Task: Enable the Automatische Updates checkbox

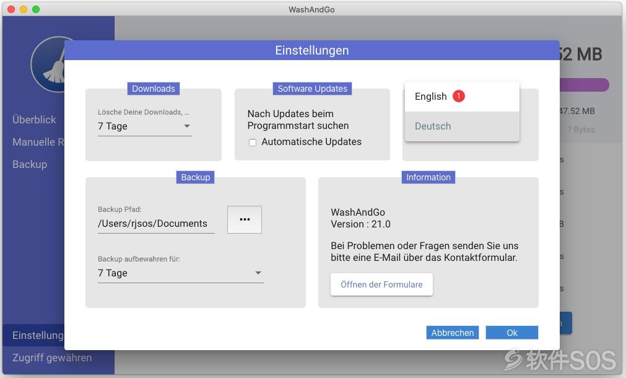Action: tap(252, 143)
